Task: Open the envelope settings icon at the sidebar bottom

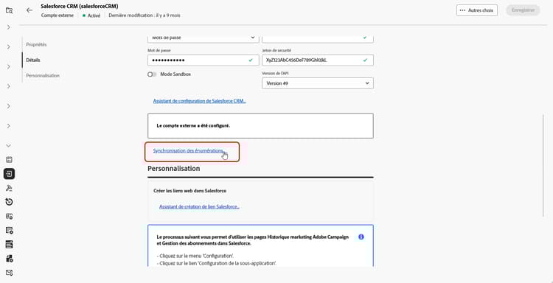Action: [9, 273]
